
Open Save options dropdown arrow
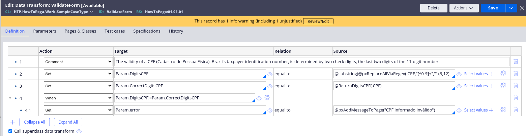(511, 8)
